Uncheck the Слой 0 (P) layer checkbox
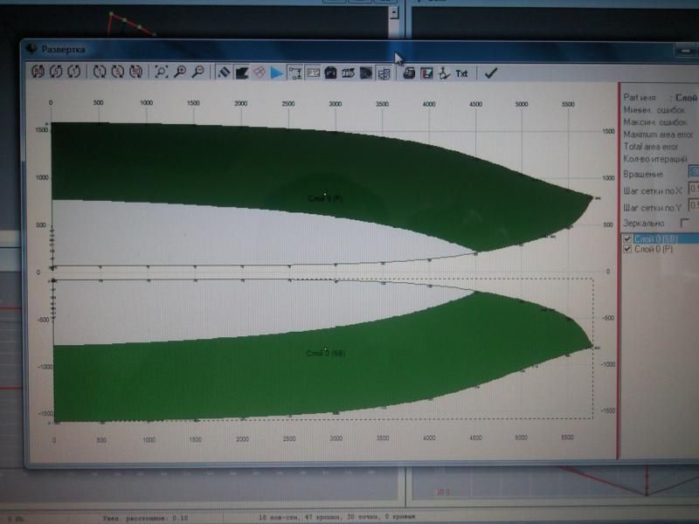Screen dimensions: 699x524 [x=626, y=249]
